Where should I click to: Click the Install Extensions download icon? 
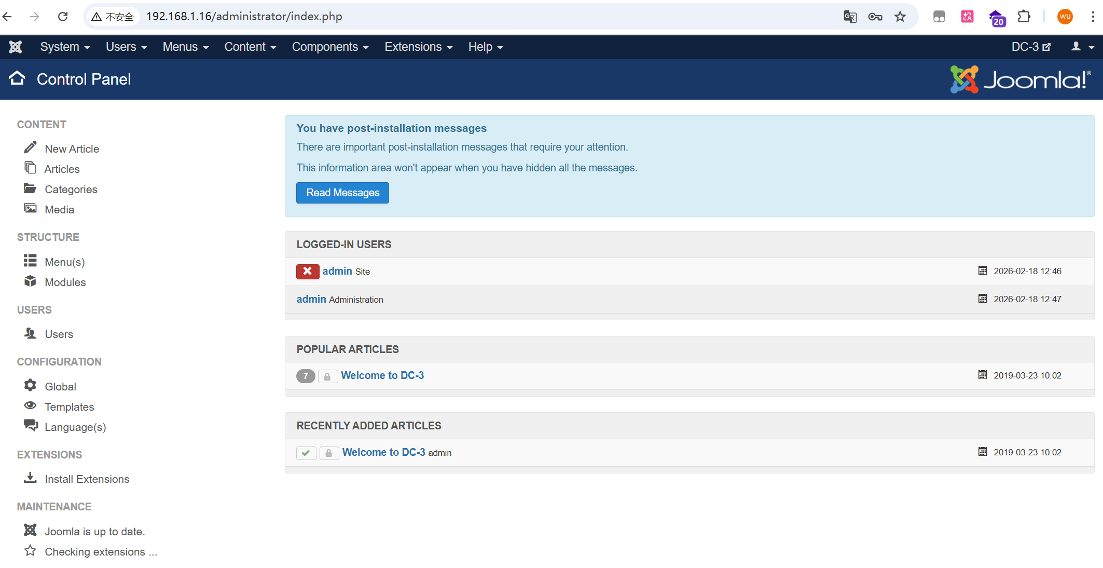30,478
